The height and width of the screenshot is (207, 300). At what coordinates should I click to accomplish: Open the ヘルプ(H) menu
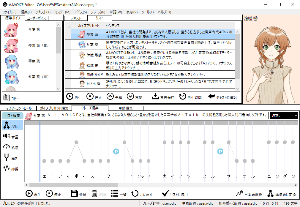(x=164, y=12)
